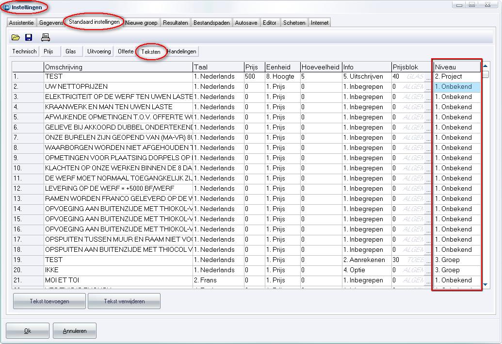This screenshot has width=502, height=344.
Task: Select highlighted '1. Onbekend' Niveau cell in row 2
Action: coord(457,87)
